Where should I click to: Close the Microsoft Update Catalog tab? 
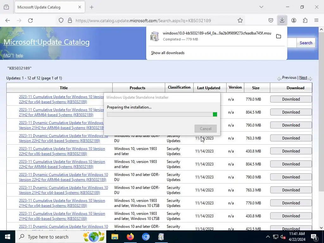click(80, 7)
